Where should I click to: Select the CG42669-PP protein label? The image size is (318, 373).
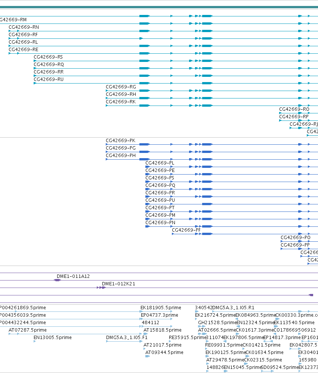pos(295,245)
